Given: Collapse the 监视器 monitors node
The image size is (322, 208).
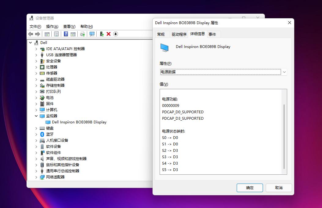Looking at the screenshot, I should 36,116.
